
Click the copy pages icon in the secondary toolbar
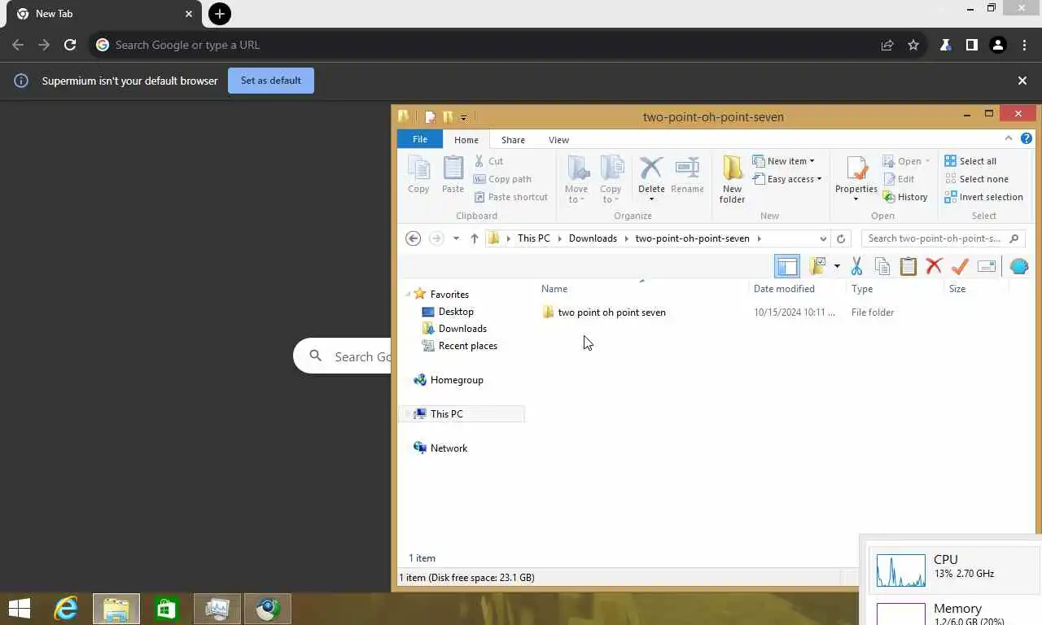click(x=882, y=266)
